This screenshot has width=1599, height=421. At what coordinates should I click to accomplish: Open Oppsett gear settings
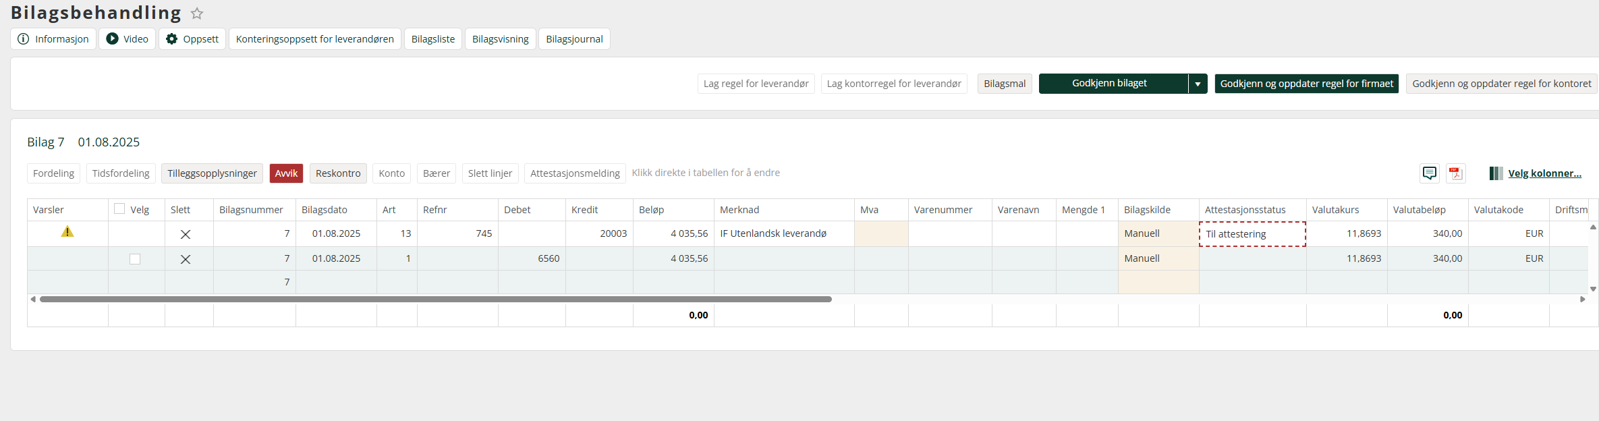[192, 39]
